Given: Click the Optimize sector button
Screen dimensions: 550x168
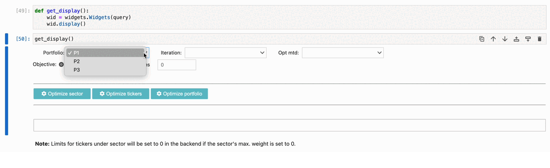Looking at the screenshot, I should (x=62, y=94).
